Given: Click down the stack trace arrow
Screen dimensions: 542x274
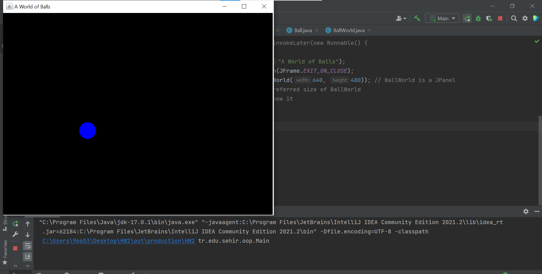Looking at the screenshot, I should [28, 235].
